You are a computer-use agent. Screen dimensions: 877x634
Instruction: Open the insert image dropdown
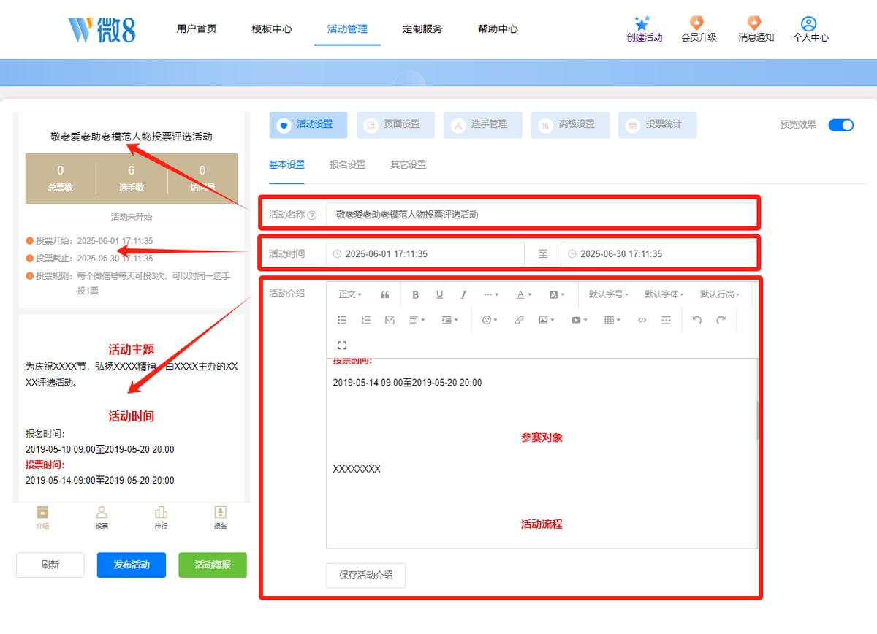click(x=546, y=320)
